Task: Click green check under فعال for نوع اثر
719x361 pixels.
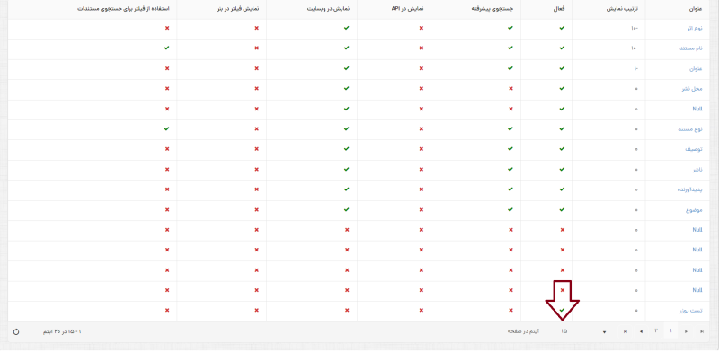Action: coord(563,28)
